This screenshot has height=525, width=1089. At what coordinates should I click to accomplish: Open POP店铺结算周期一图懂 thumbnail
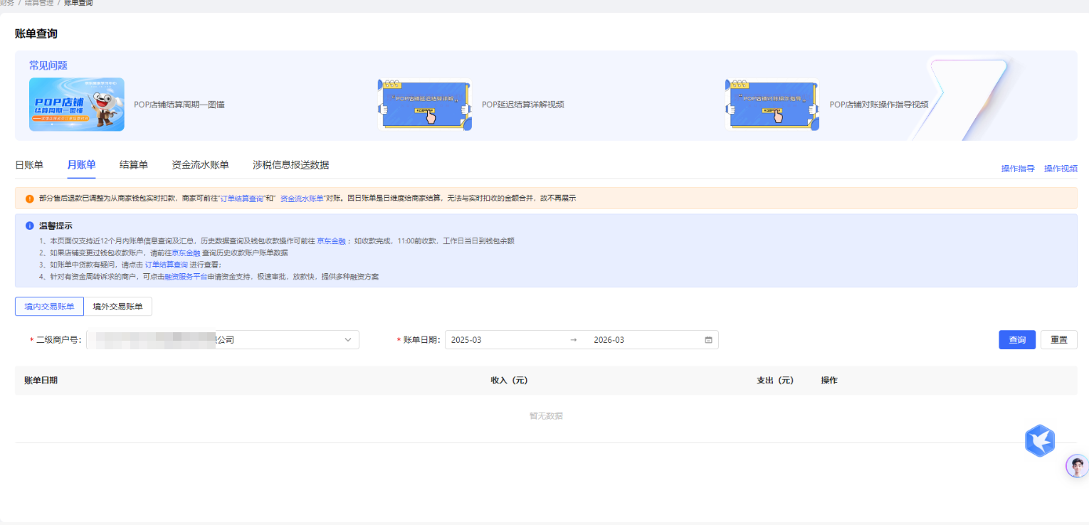tap(77, 105)
